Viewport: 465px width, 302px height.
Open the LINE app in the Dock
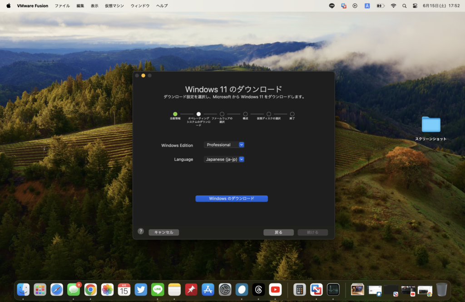pyautogui.click(x=158, y=289)
